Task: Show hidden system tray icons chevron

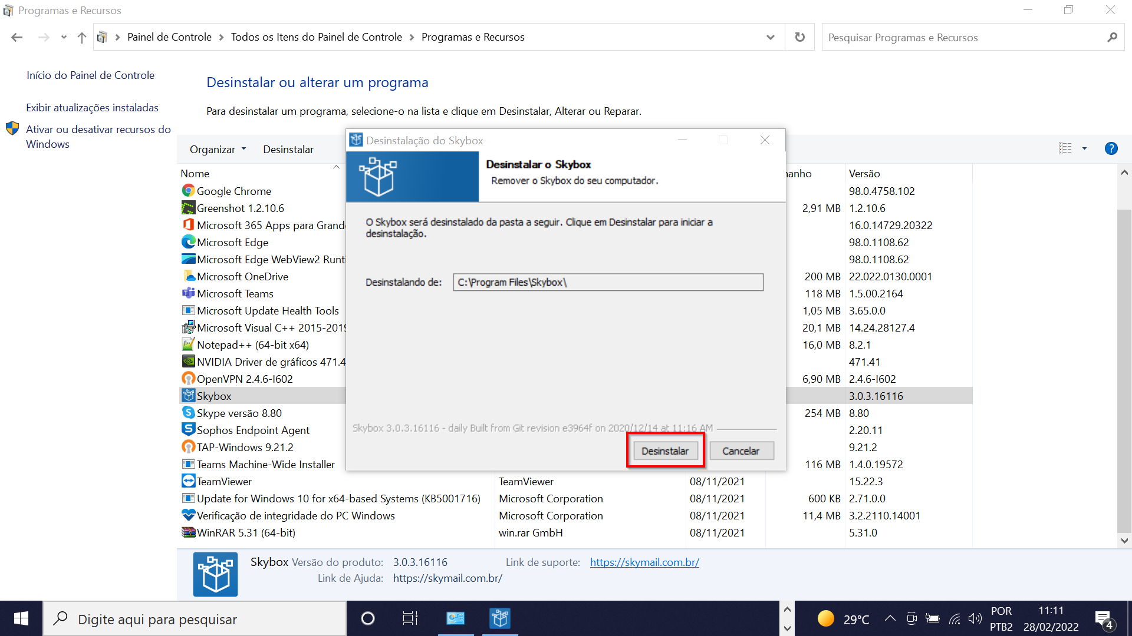Action: (890, 618)
